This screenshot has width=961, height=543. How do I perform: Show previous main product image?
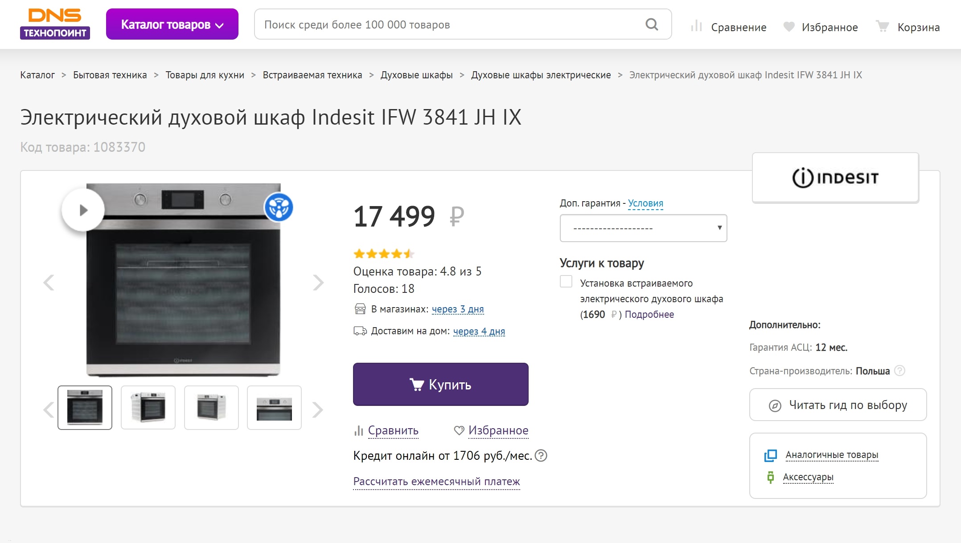49,282
